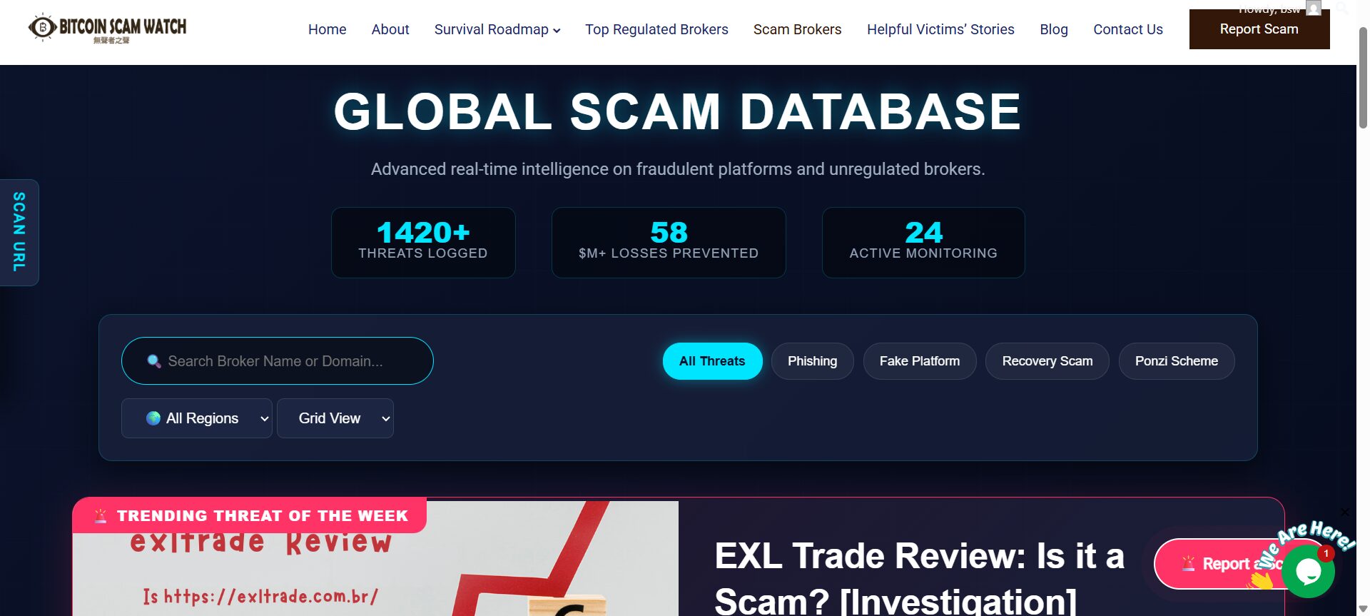1370x616 pixels.
Task: Expand the Survival Roadmap menu
Action: click(x=497, y=29)
